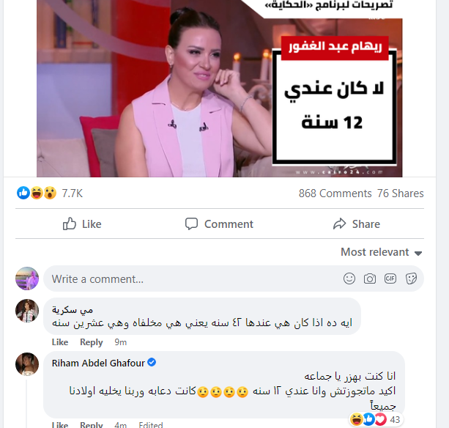
Task: Attach a photo using the camera icon
Action: (370, 278)
